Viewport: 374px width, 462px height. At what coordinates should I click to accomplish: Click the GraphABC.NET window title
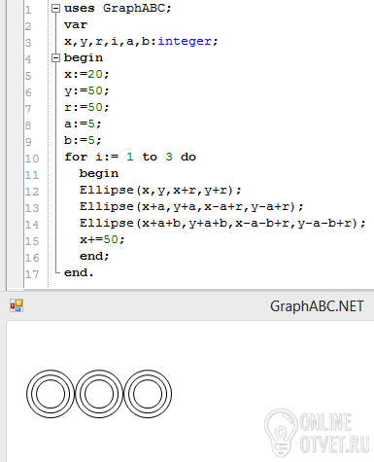(317, 306)
